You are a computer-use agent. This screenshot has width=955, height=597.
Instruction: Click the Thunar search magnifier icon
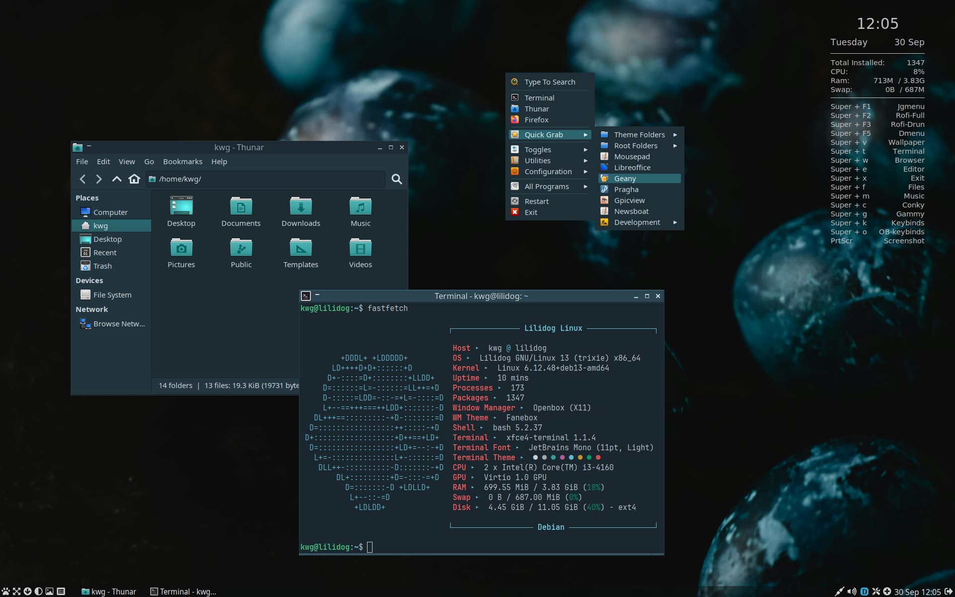point(396,179)
